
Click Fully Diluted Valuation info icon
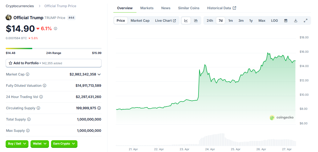point(45,85)
